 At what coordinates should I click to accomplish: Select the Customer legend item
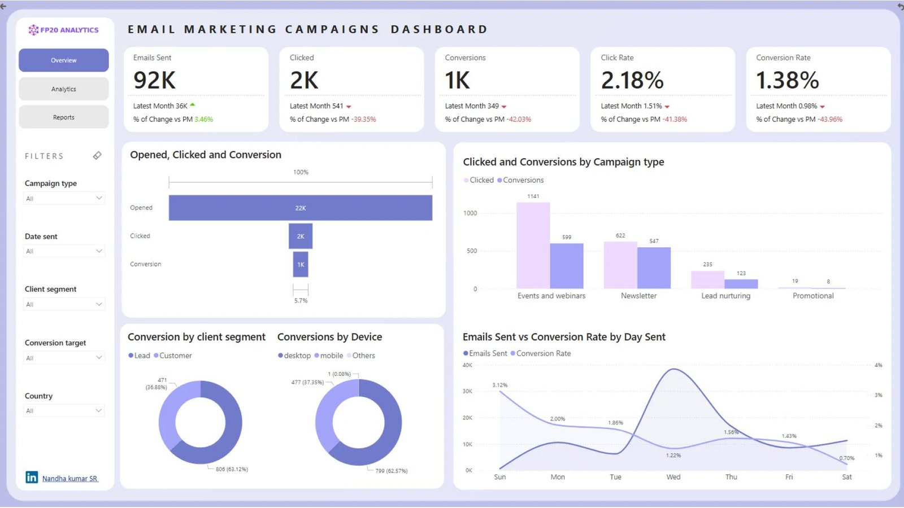point(173,356)
